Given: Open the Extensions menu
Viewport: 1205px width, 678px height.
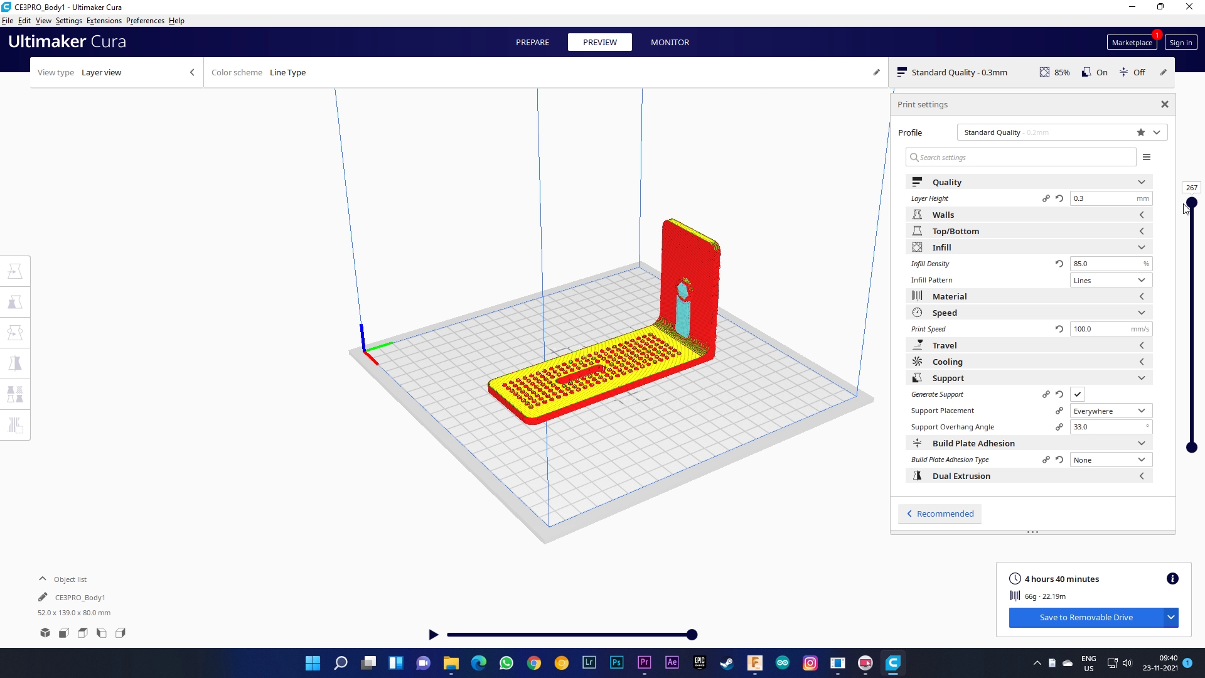Looking at the screenshot, I should [104, 21].
